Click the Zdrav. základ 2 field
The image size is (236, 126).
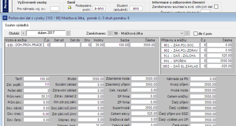(91, 97)
